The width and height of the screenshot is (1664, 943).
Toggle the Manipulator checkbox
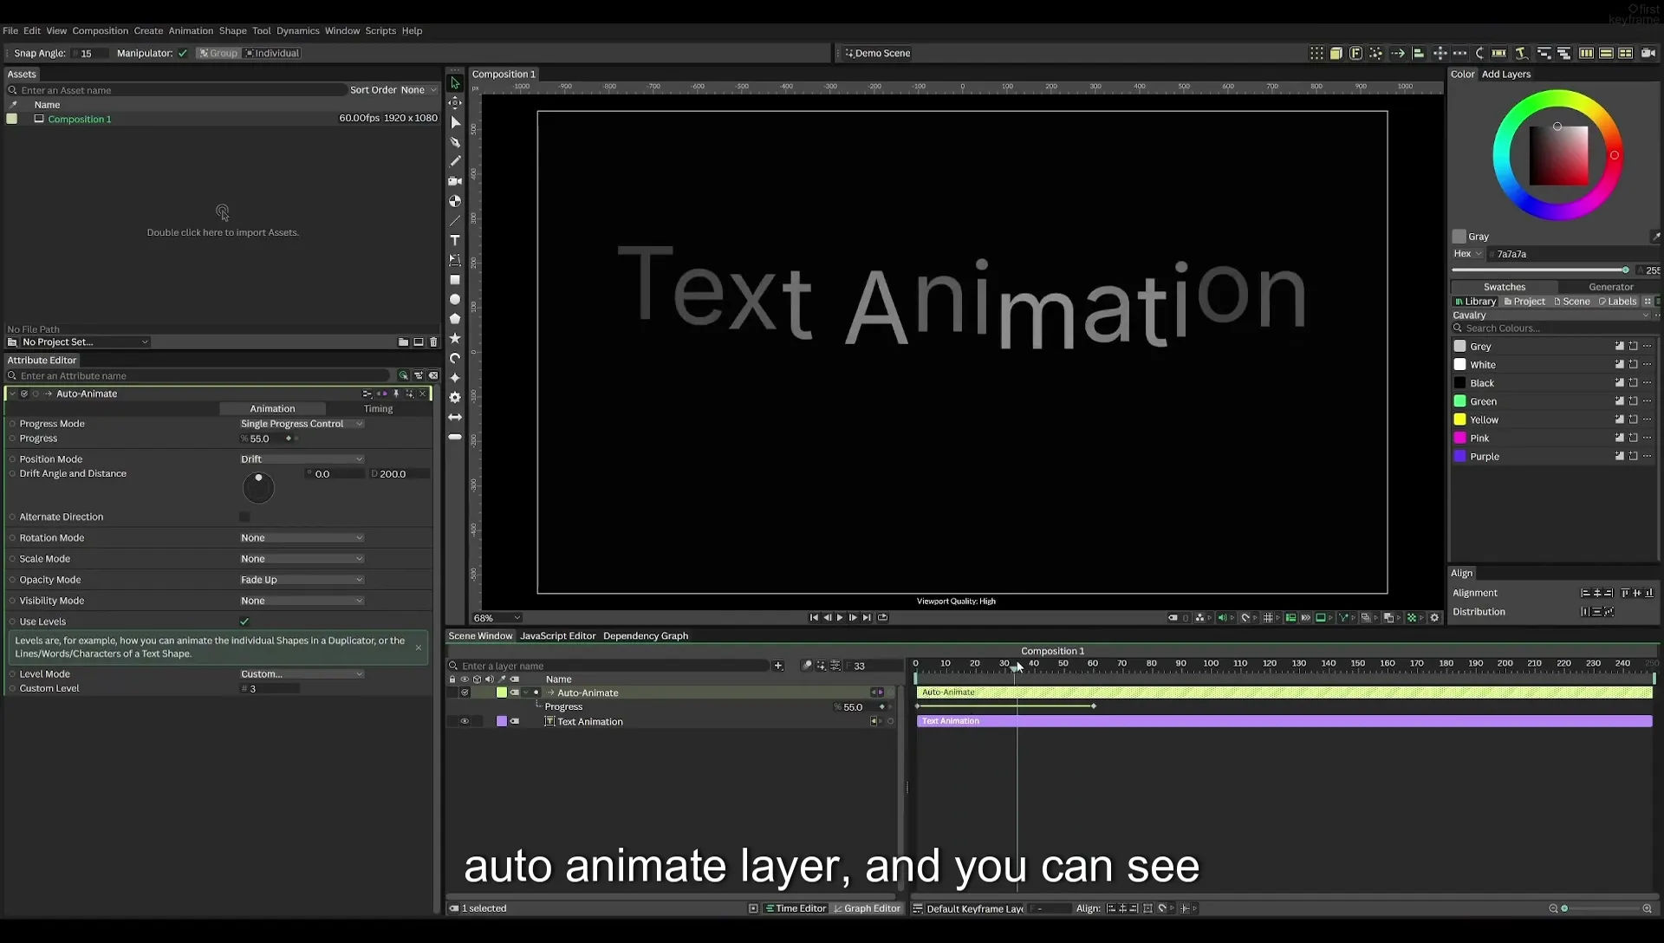(x=183, y=53)
